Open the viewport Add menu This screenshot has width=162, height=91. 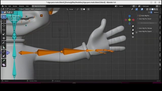click(32, 9)
